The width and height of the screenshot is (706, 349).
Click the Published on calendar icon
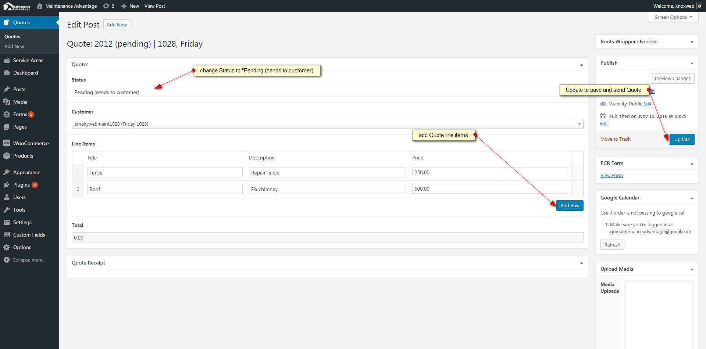(603, 116)
